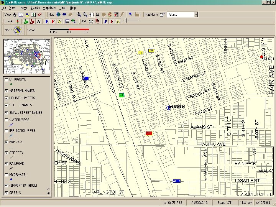The height and width of the screenshot is (207, 276).
Task: Click the AVL vehicle car icon
Action: pyautogui.click(x=91, y=21)
